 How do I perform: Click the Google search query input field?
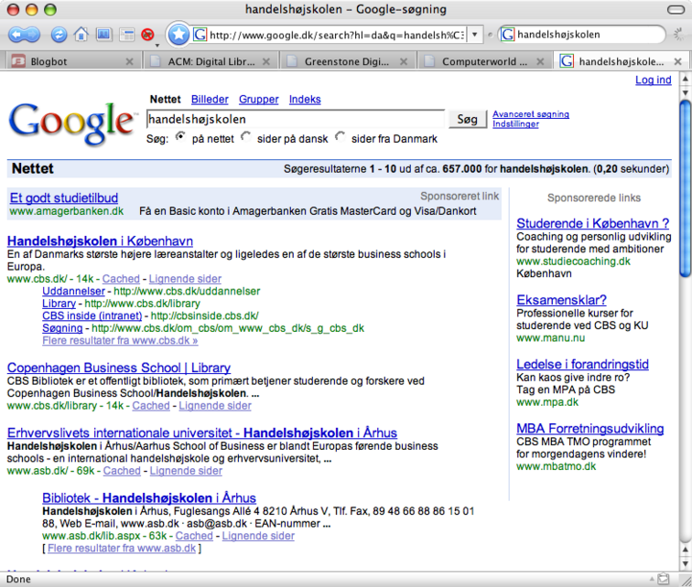(295, 119)
